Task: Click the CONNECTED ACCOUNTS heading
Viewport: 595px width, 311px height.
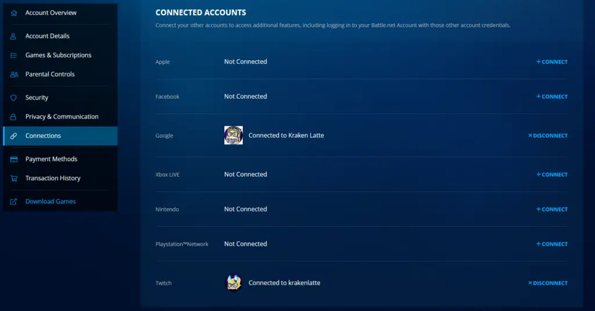Action: pos(200,13)
